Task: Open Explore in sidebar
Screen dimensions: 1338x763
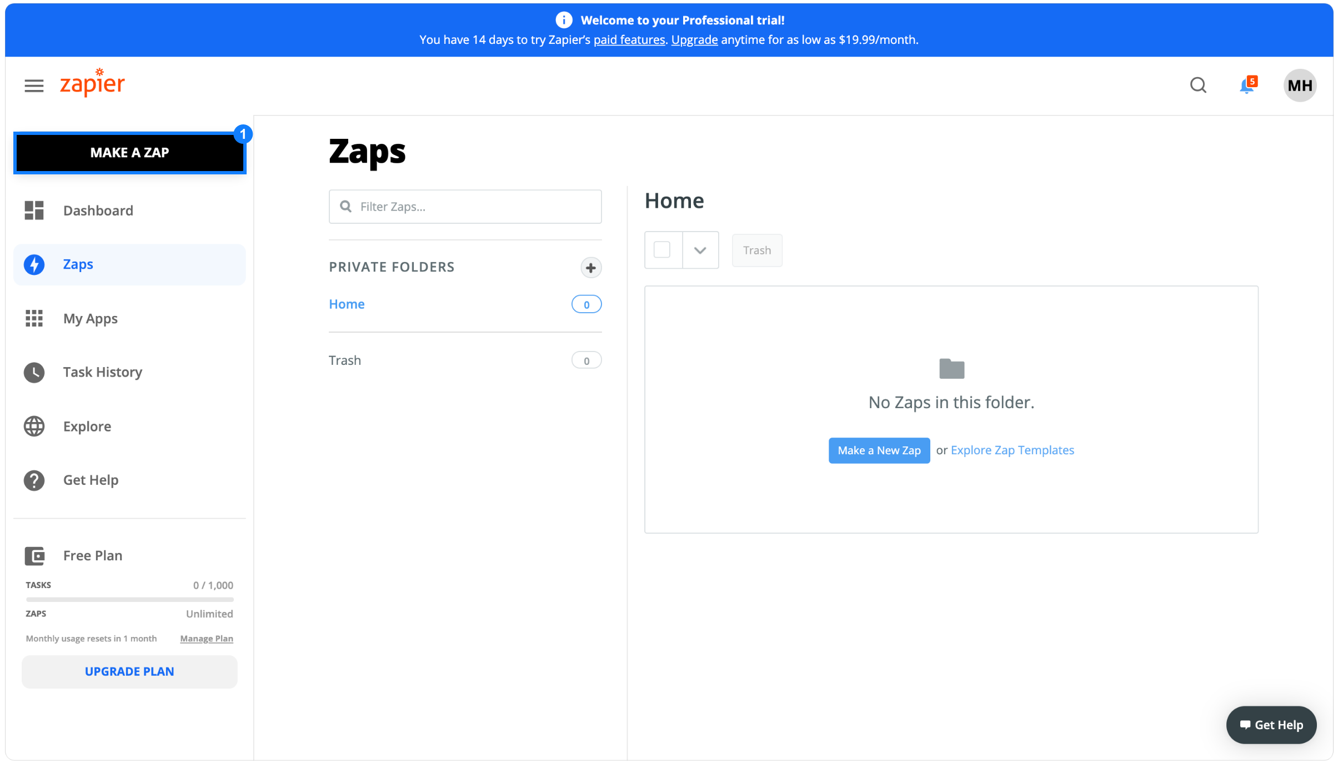Action: click(129, 426)
